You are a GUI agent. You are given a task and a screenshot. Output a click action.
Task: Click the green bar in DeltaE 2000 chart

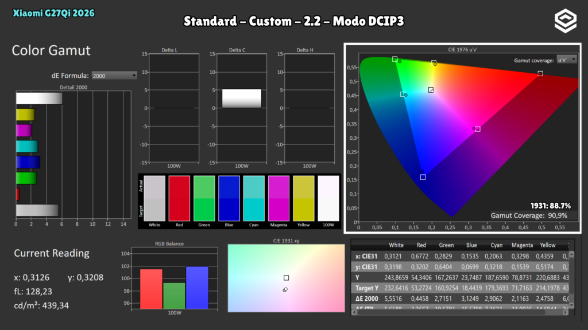pos(26,178)
